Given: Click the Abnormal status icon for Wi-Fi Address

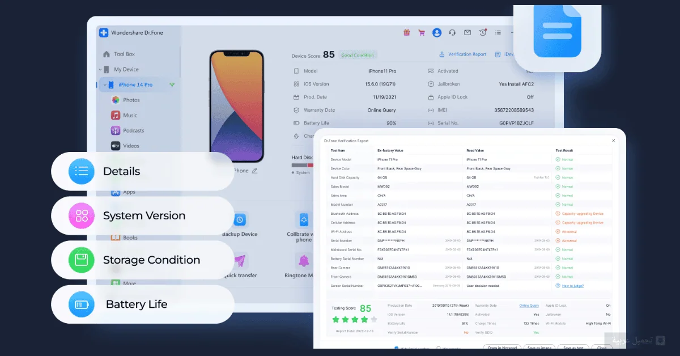Looking at the screenshot, I should click(x=558, y=231).
